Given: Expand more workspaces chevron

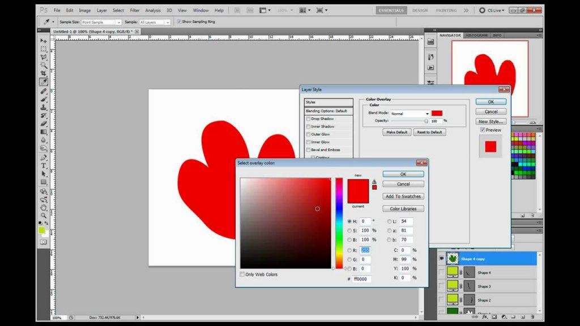Looking at the screenshot, I should [466, 10].
